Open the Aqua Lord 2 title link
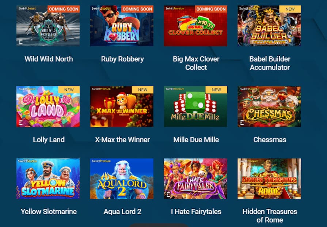 pos(122,212)
